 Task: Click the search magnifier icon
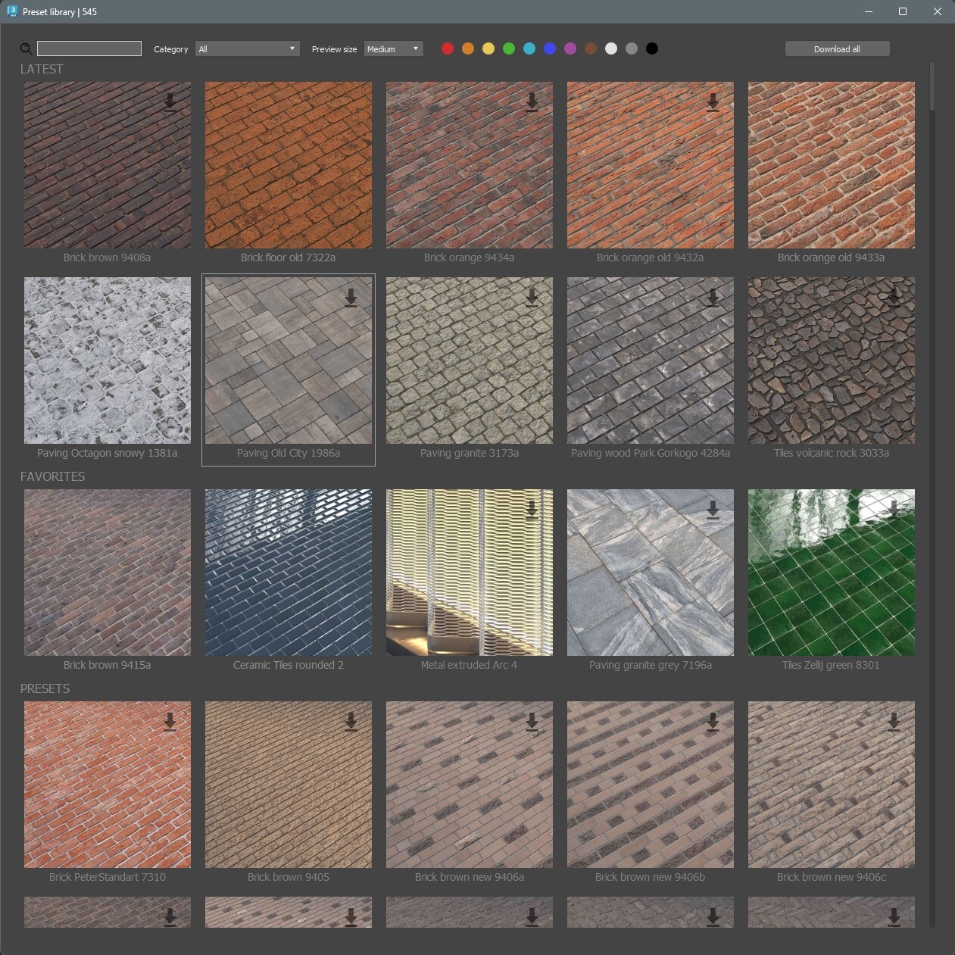pos(26,49)
